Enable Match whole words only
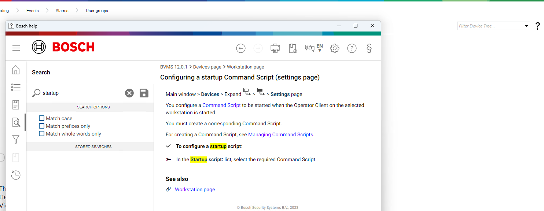The image size is (544, 211). coord(41,133)
